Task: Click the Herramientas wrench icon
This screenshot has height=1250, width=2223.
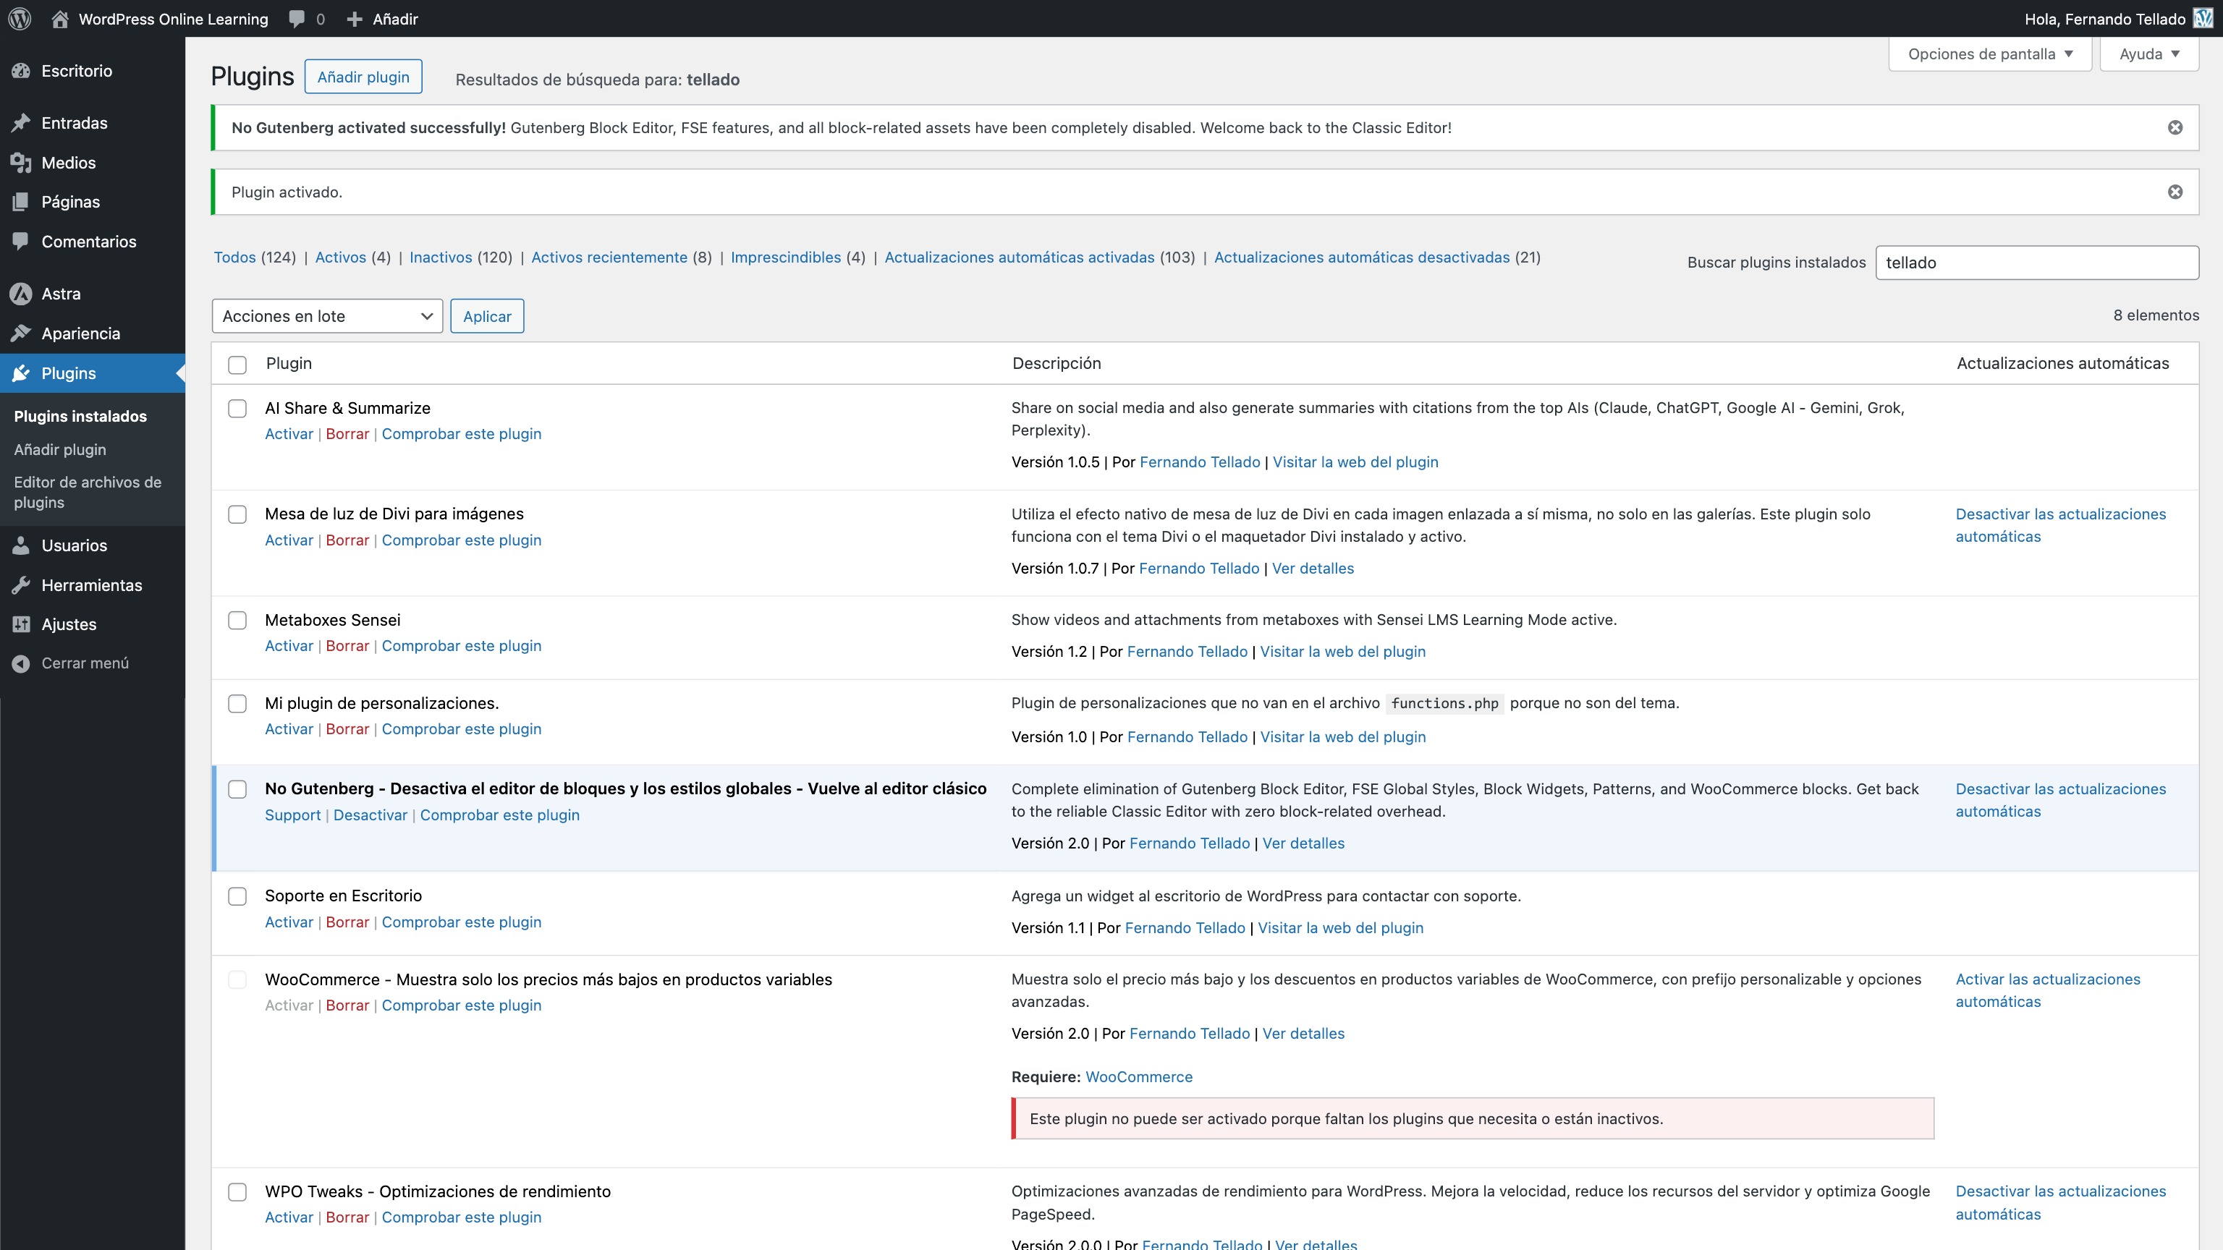Action: coord(22,585)
